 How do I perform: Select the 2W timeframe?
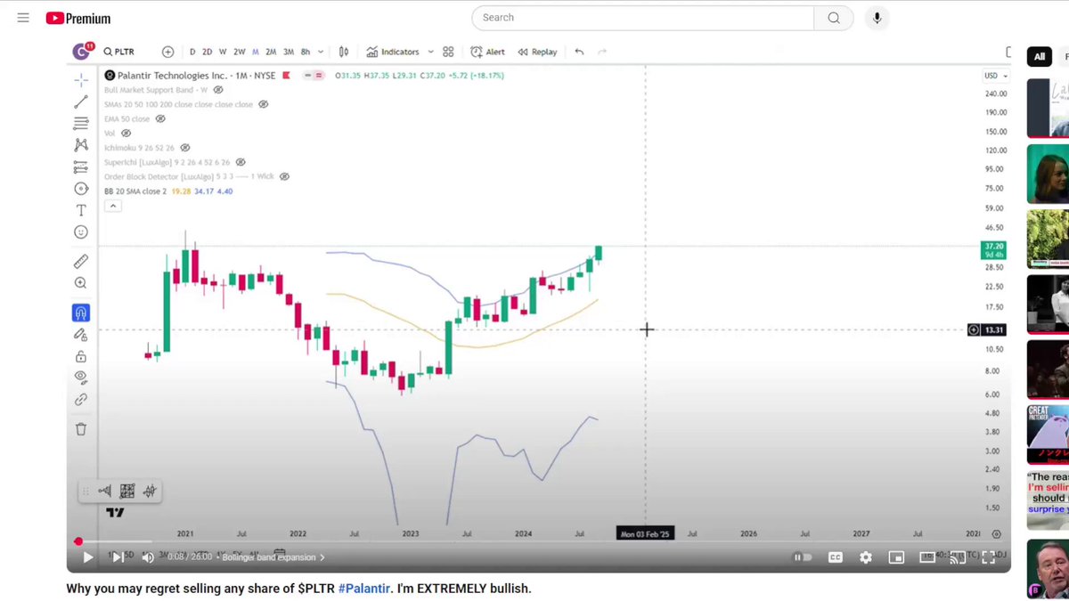[240, 52]
